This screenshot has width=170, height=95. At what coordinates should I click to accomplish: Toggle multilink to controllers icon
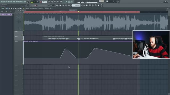(69, 5)
